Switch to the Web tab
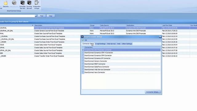This screenshot has width=197, height=111. point(119,44)
